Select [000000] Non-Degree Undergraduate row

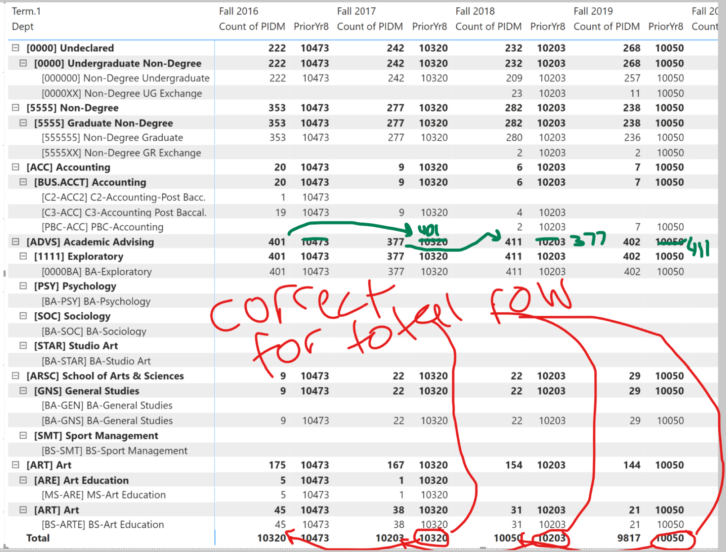coord(125,78)
